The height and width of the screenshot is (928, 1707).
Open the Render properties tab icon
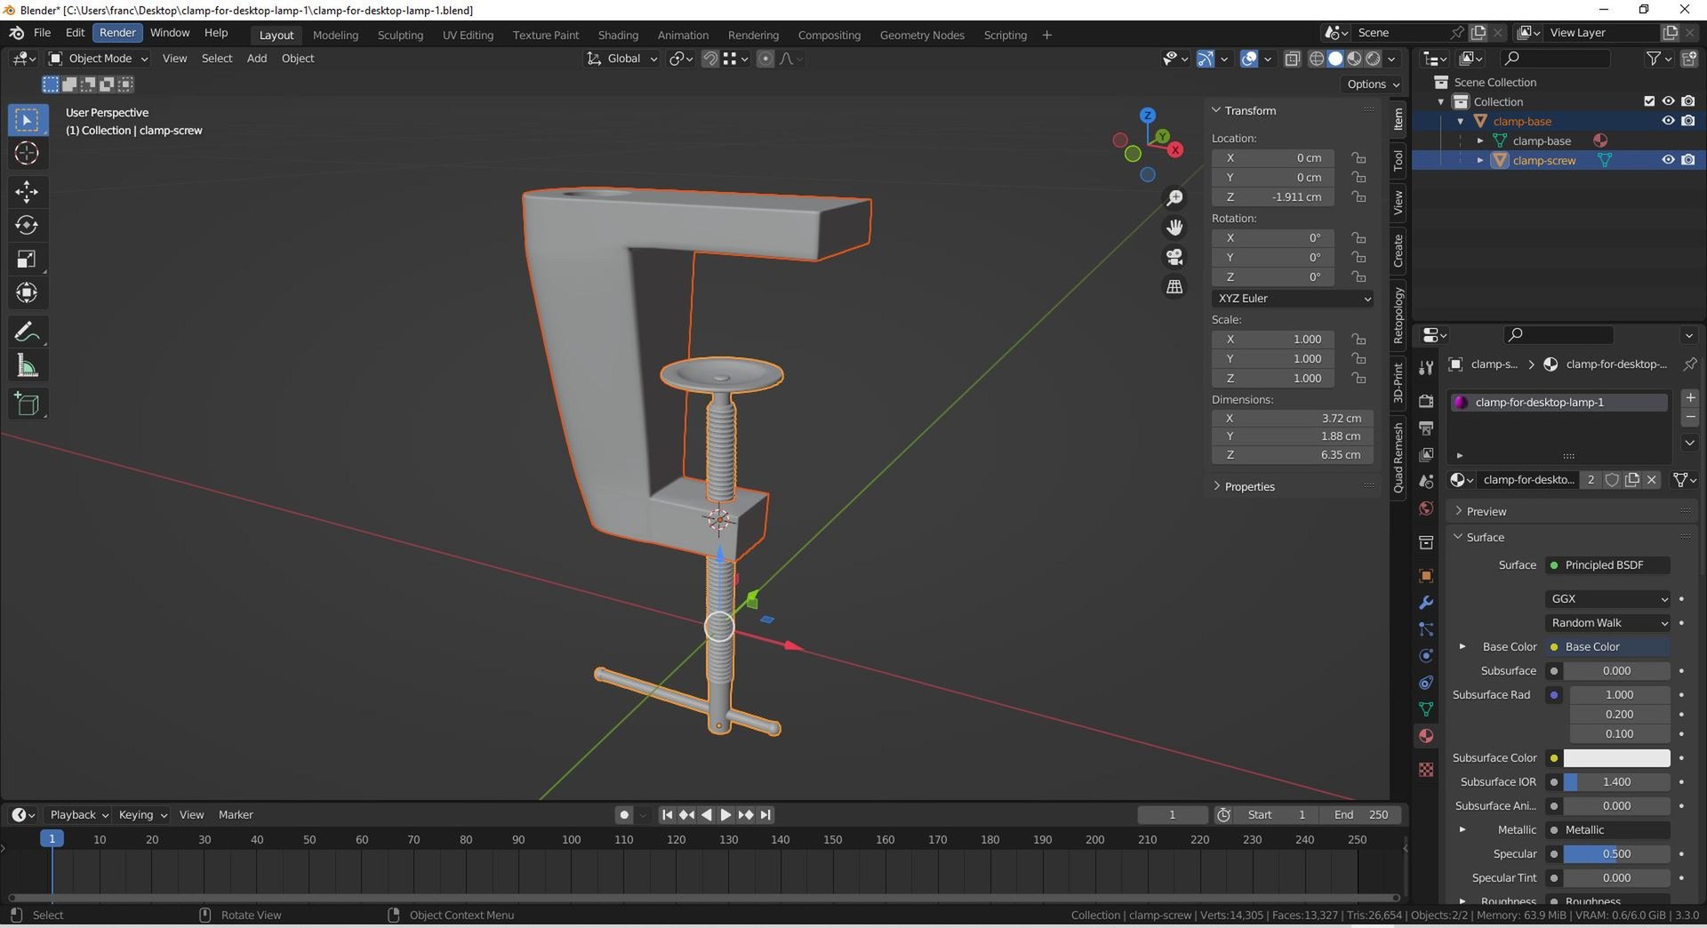[x=1426, y=401]
